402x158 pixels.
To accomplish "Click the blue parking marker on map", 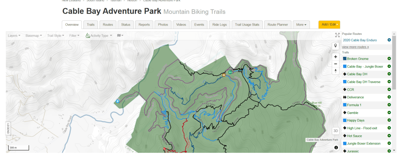I will click(117, 102).
